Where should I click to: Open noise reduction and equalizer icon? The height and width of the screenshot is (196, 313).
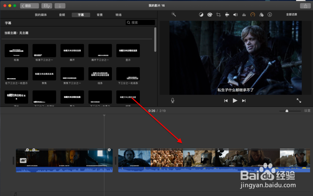(x=244, y=15)
